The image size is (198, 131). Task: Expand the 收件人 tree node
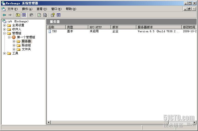pyautogui.click(x=5, y=29)
